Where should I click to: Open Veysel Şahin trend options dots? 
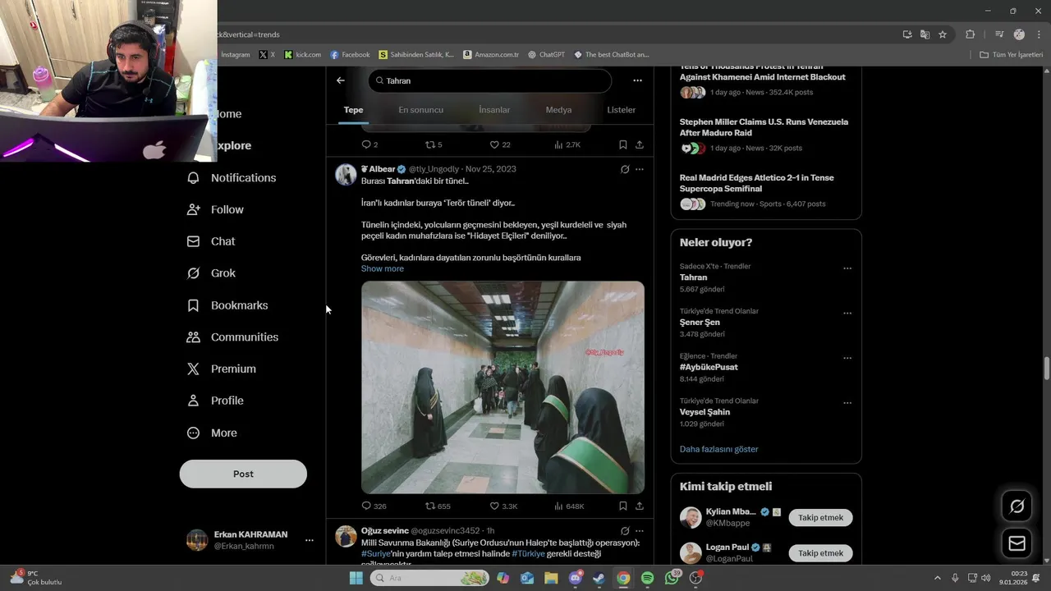pyautogui.click(x=847, y=404)
